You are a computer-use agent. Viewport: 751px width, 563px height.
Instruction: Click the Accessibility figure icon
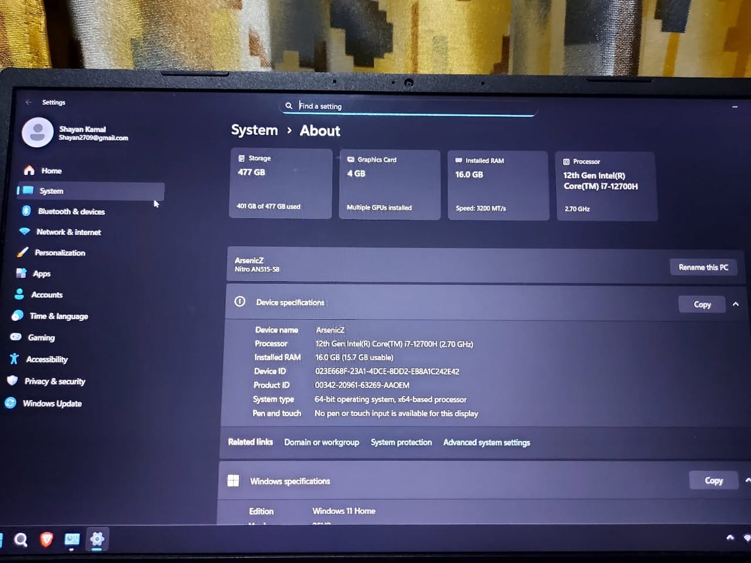[x=14, y=359]
